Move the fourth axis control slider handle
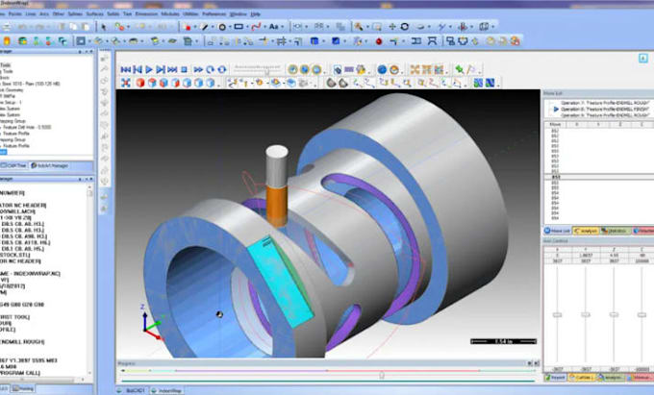 (641, 314)
